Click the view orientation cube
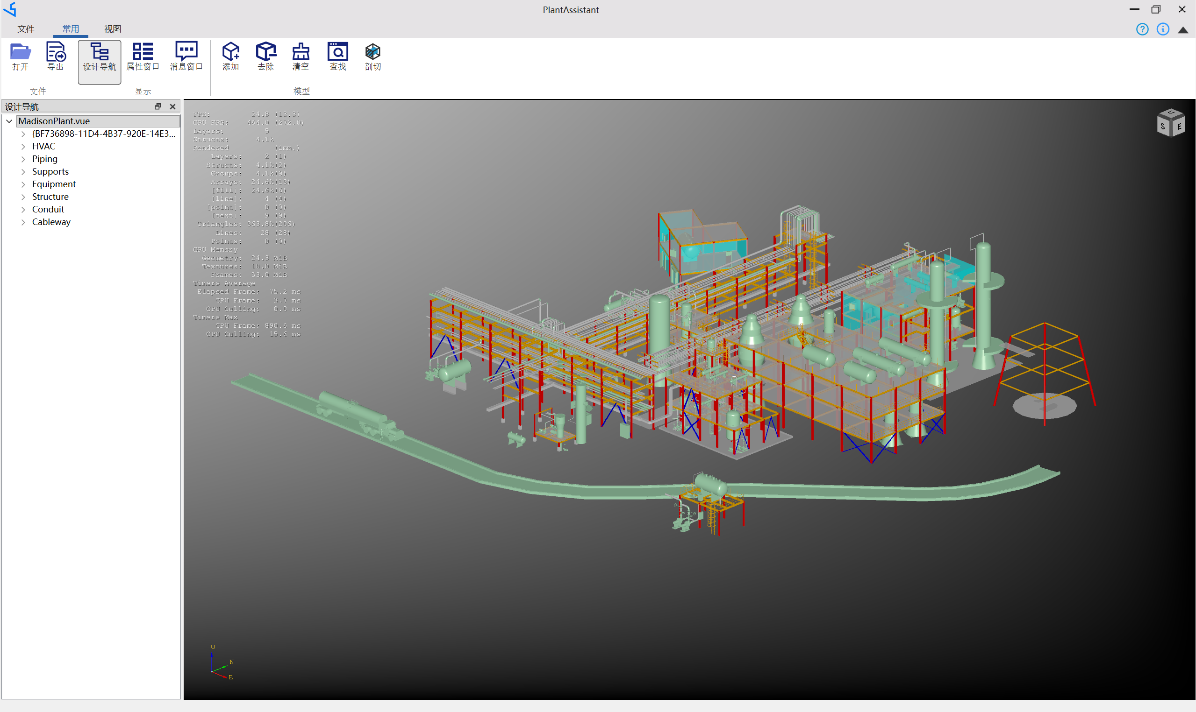The width and height of the screenshot is (1196, 712). pos(1171,123)
